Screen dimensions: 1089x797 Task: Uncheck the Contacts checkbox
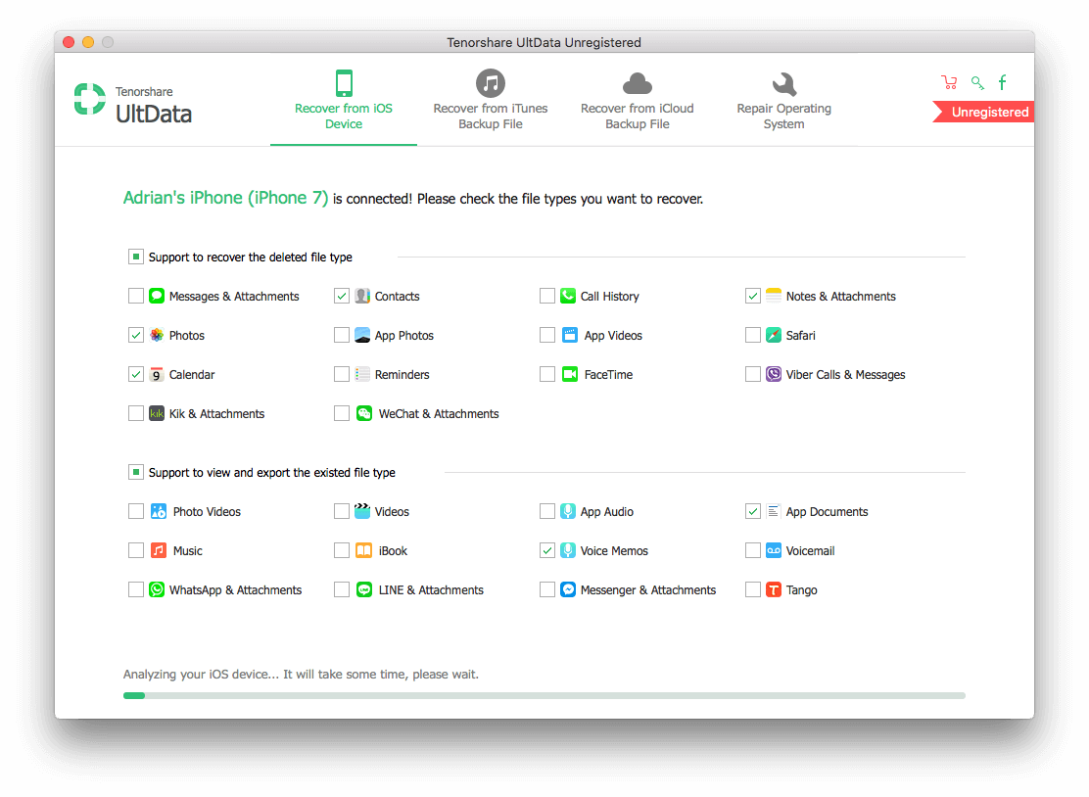(342, 296)
